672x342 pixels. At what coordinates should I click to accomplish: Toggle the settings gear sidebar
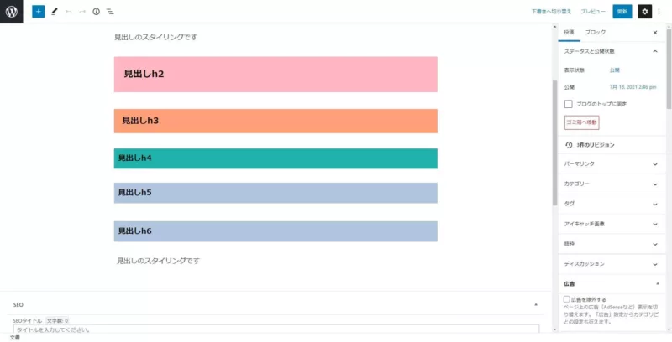(644, 12)
